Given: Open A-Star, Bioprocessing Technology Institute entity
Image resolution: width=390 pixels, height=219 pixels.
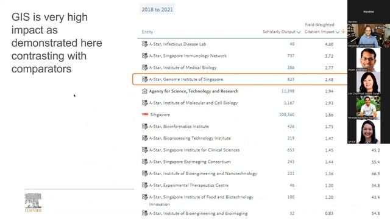Looking at the screenshot, I should tap(190, 138).
